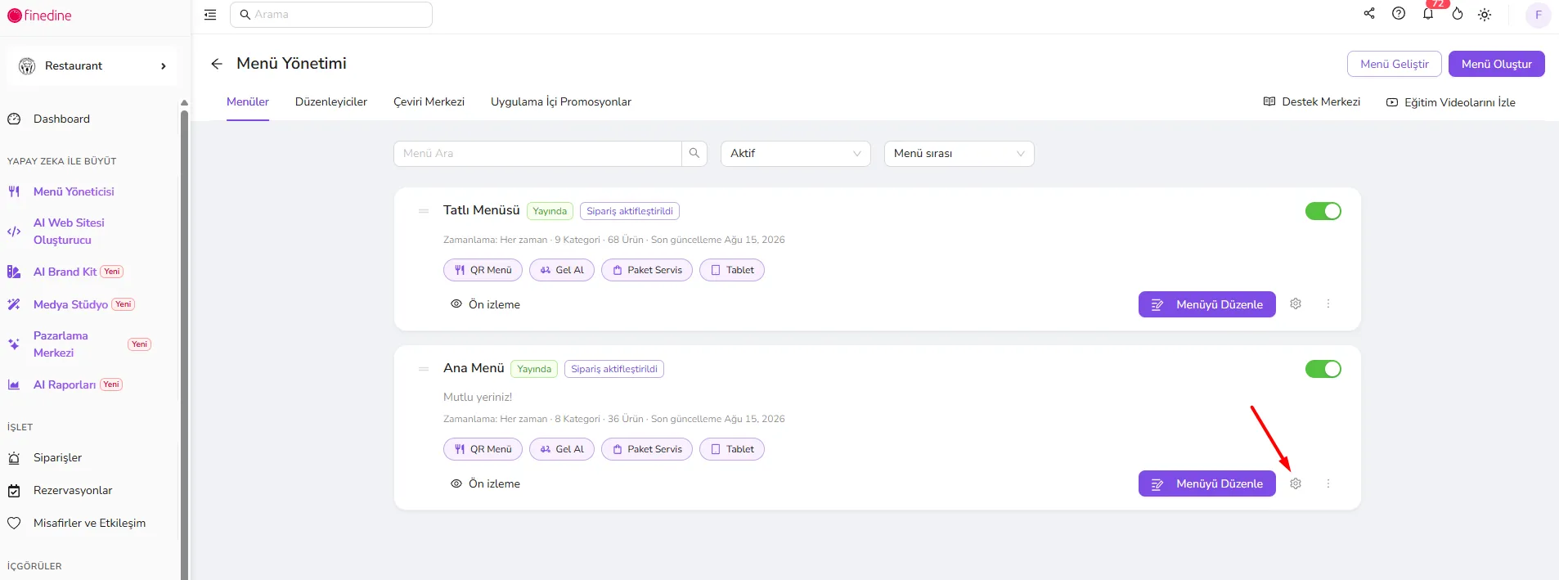Open Tatlı Menüsü settings gear icon
The width and height of the screenshot is (1559, 580).
[1296, 303]
